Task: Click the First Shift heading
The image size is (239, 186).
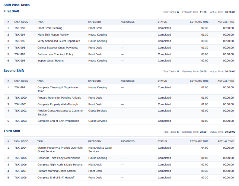Action: 11,11
